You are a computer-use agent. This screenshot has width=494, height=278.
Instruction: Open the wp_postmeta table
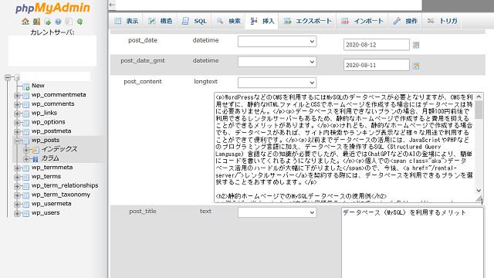coord(52,131)
